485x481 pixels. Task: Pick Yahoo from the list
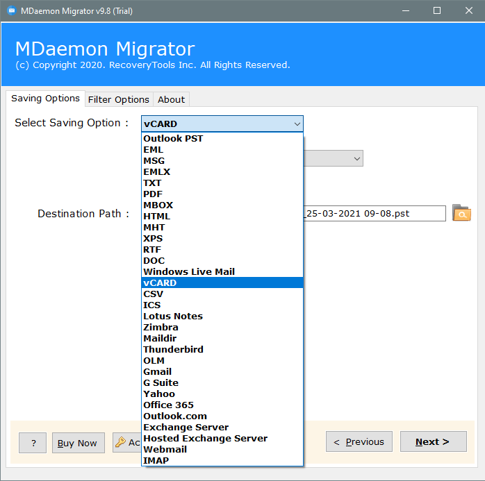(222, 394)
